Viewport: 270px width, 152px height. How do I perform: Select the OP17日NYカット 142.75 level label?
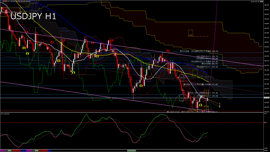point(207,56)
